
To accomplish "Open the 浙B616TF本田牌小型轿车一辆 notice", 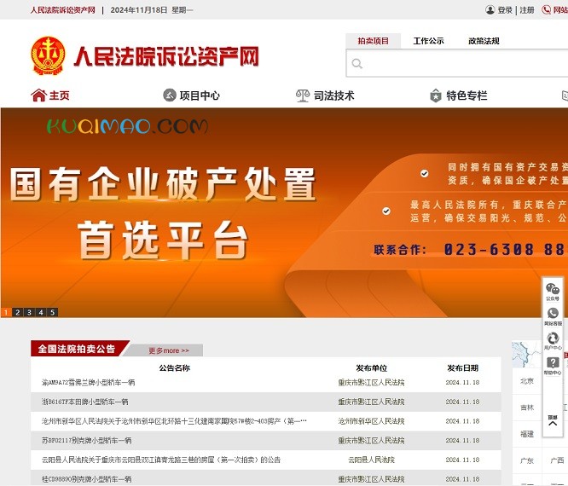I will coord(84,402).
